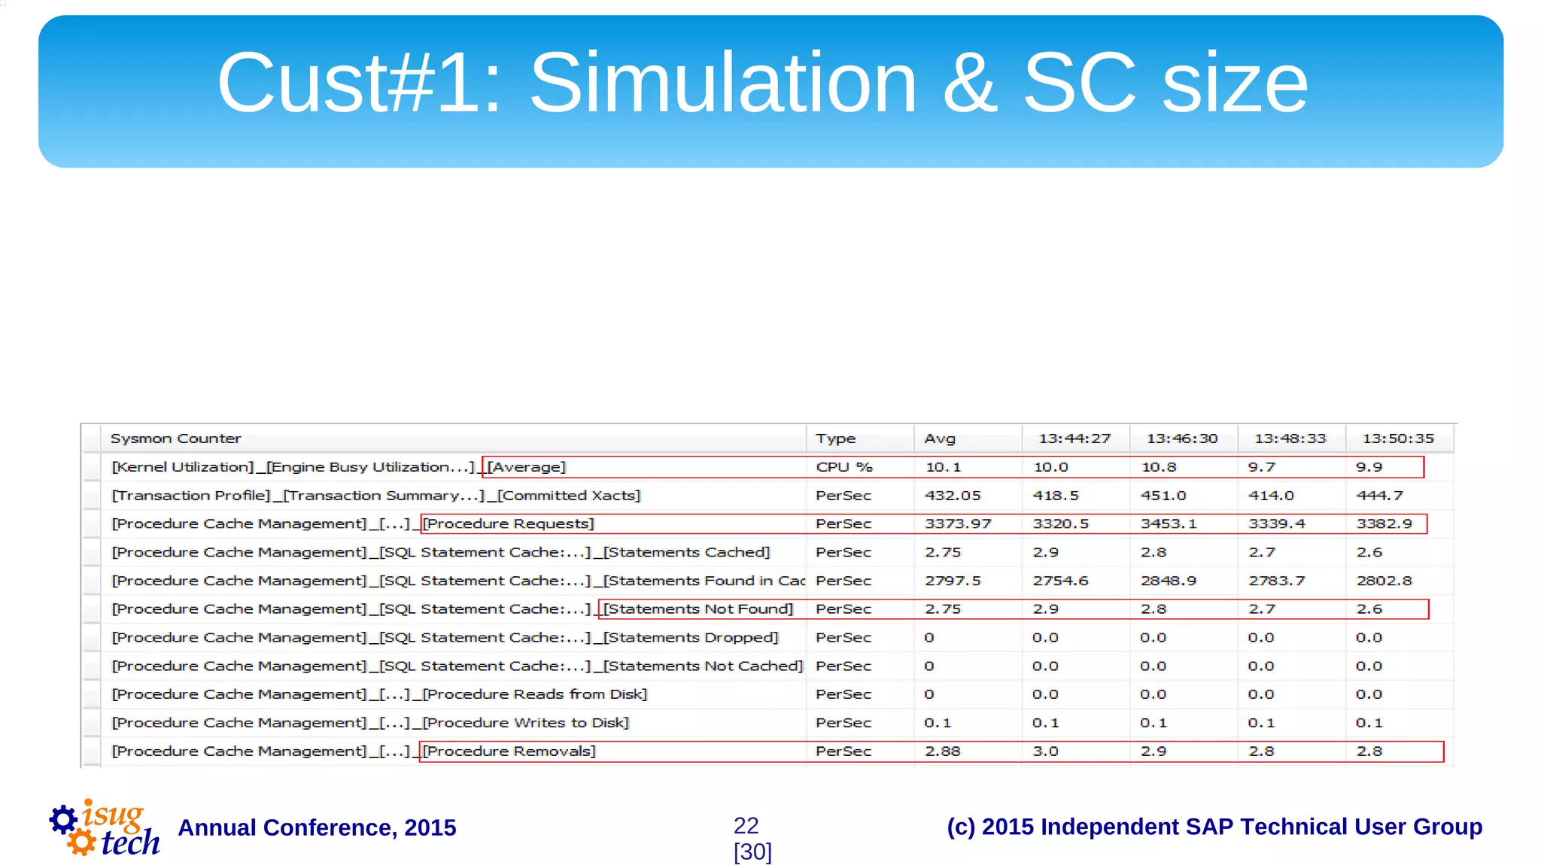The image size is (1541, 865).
Task: Select the Statements Cached counter row
Action: point(767,552)
